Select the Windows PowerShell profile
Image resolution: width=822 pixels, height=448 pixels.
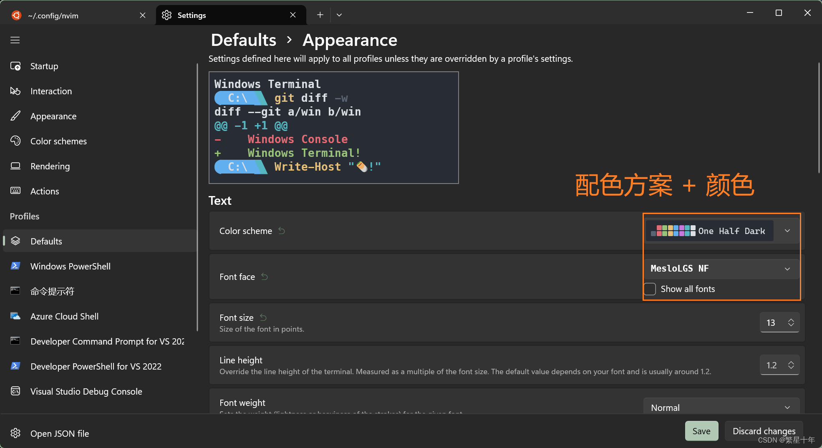pos(99,266)
